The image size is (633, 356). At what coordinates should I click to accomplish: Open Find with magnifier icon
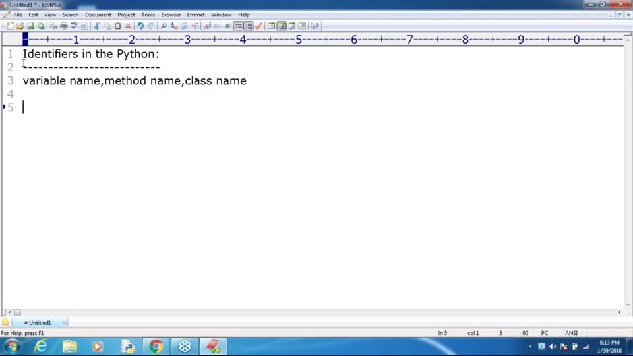164,26
